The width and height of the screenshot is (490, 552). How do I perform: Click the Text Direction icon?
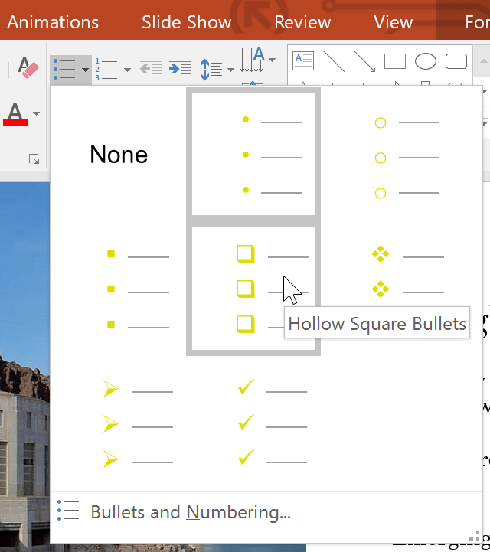tap(253, 60)
